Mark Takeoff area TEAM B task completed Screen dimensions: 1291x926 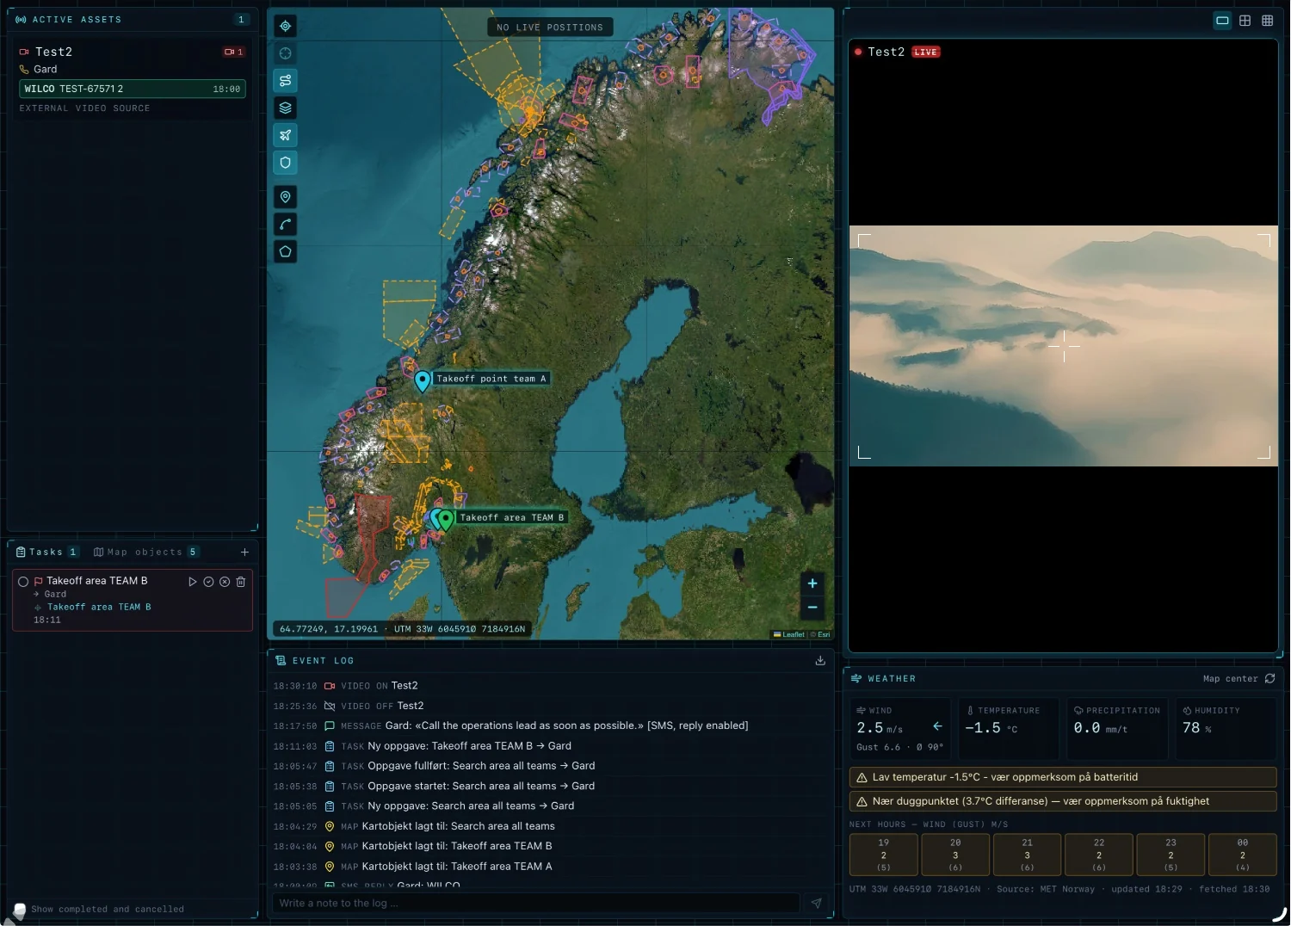click(x=208, y=582)
